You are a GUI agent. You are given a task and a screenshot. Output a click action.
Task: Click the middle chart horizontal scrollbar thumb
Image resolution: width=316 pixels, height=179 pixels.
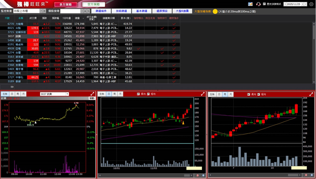pyautogui.click(x=187, y=176)
